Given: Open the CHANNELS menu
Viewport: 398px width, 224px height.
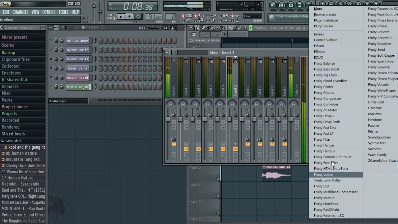Looking at the screenshot, I should (x=21, y=12).
